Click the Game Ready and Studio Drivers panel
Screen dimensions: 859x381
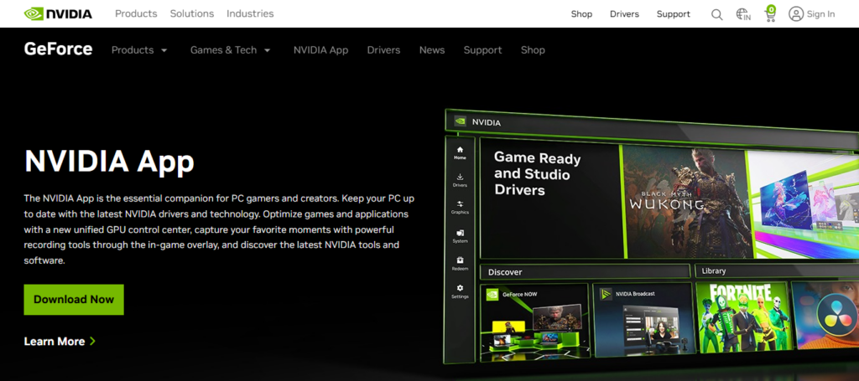pyautogui.click(x=551, y=199)
